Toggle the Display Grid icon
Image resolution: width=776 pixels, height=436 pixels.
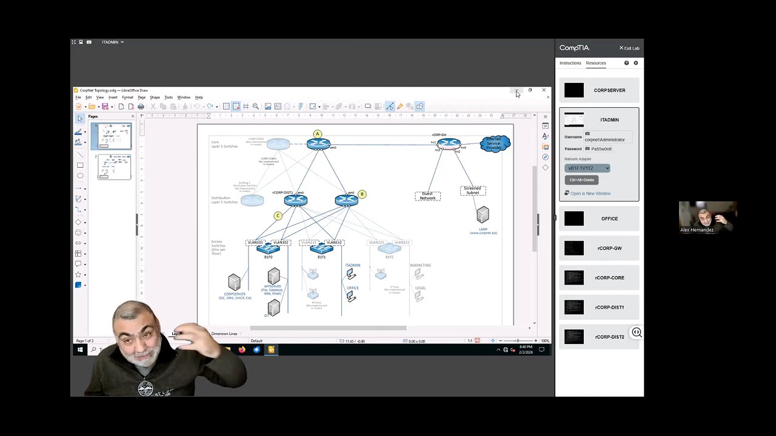coord(226,107)
